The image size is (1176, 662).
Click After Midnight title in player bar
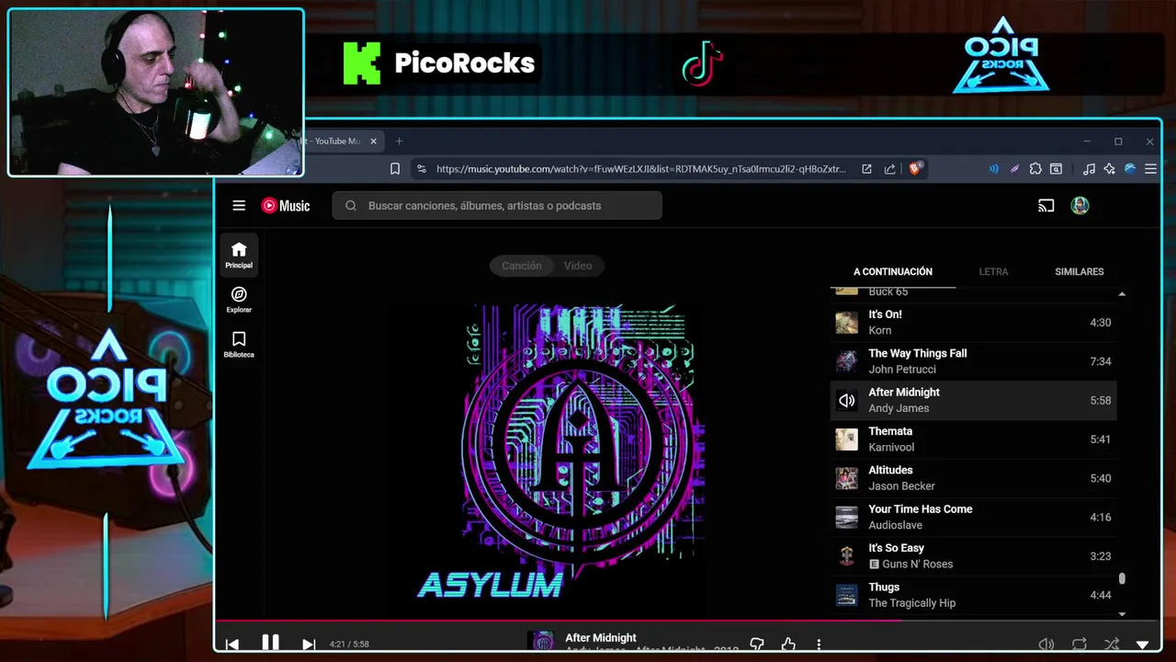[x=601, y=637]
